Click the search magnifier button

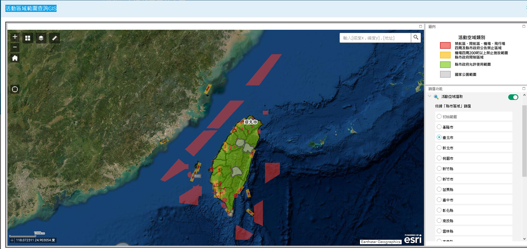point(416,37)
